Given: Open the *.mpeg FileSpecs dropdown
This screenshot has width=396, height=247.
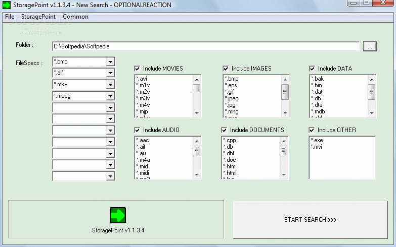Looking at the screenshot, I should pyautogui.click(x=110, y=96).
